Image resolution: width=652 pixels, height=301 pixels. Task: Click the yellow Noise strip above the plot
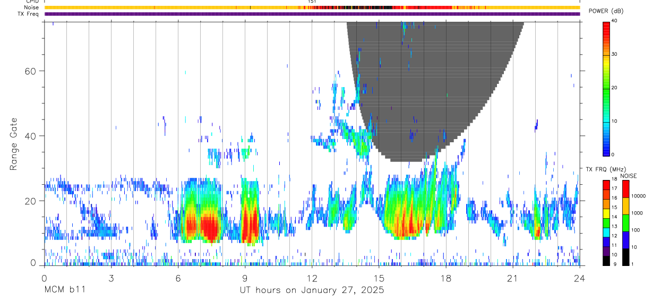[x=312, y=7]
